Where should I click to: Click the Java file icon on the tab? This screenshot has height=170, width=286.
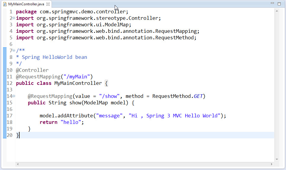pyautogui.click(x=5, y=4)
